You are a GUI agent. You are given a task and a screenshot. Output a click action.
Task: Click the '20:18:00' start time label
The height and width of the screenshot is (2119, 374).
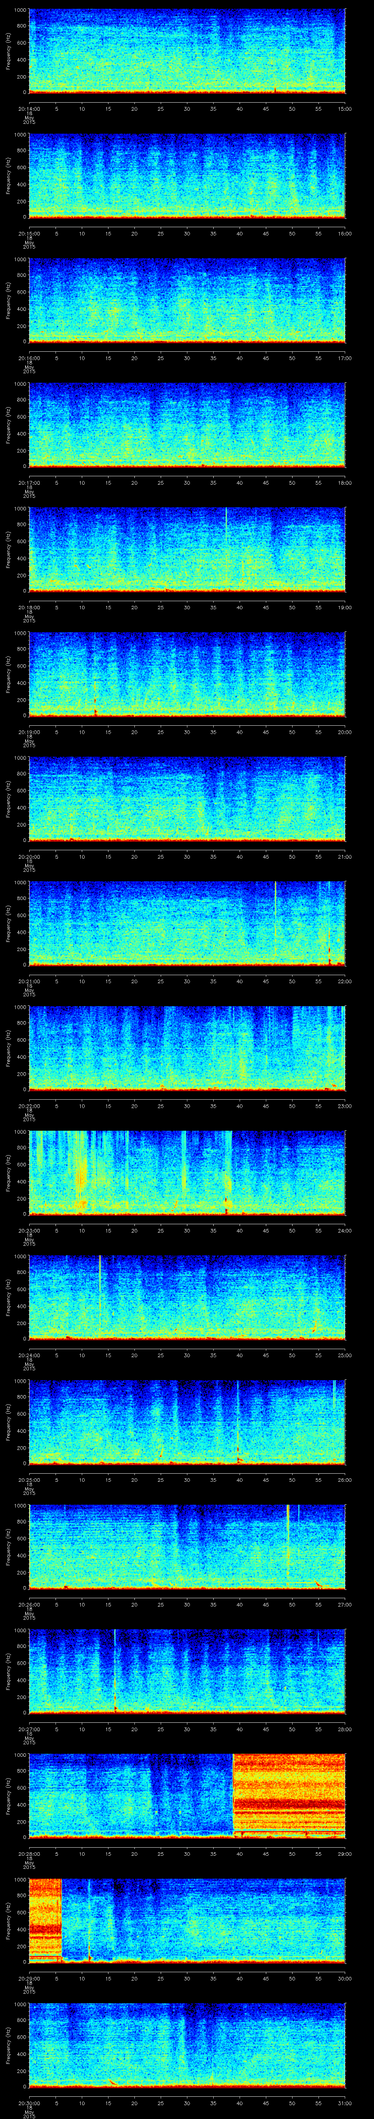(29, 607)
